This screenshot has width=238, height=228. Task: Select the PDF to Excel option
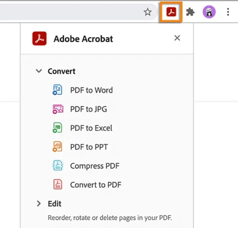91,128
